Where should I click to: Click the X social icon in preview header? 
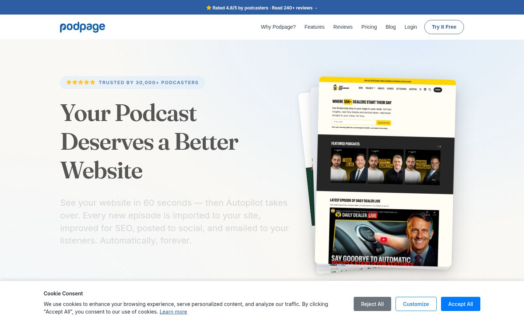coord(420,89)
